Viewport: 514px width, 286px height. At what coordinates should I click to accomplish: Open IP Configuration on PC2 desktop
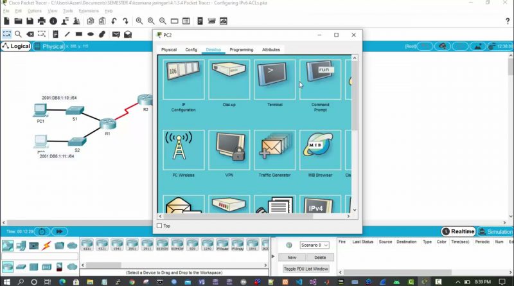tap(184, 80)
